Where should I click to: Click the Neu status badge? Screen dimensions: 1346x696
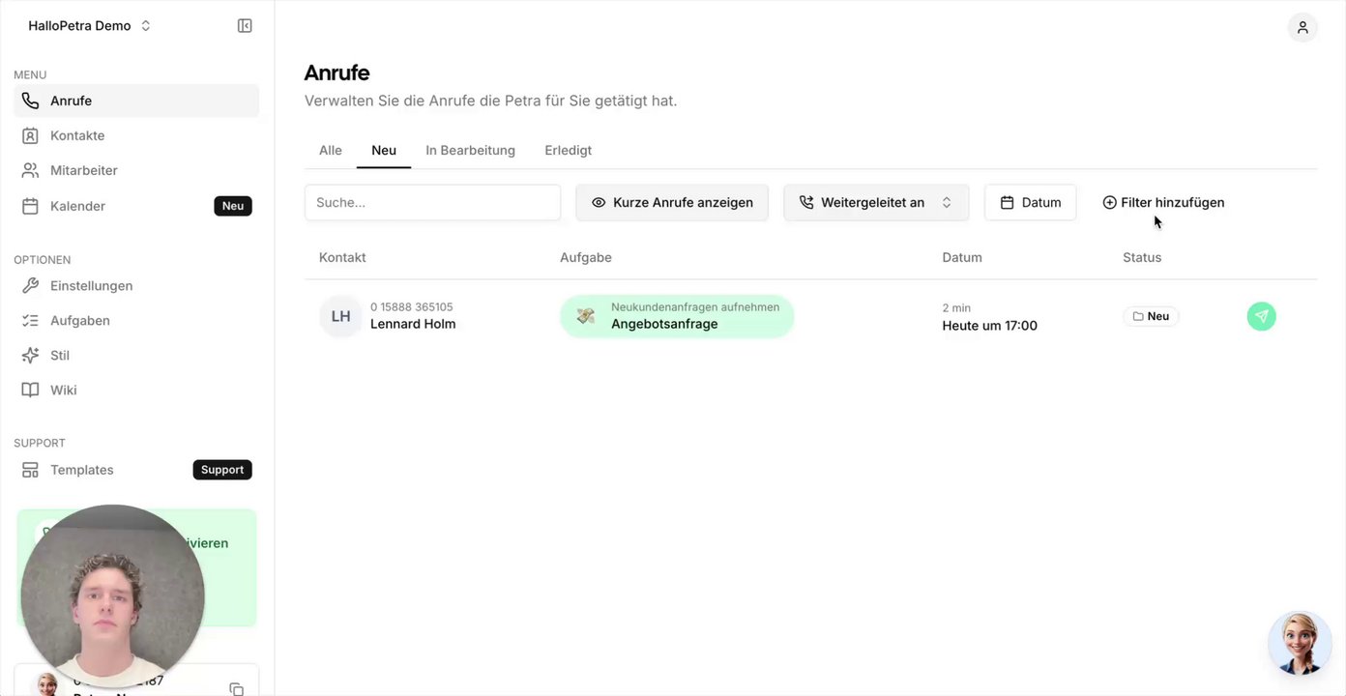click(1151, 316)
